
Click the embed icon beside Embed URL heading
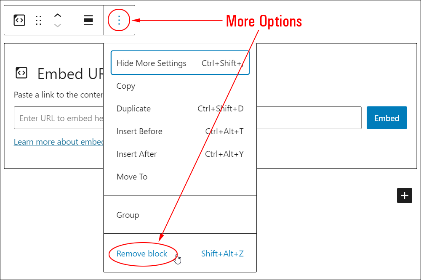click(x=21, y=73)
